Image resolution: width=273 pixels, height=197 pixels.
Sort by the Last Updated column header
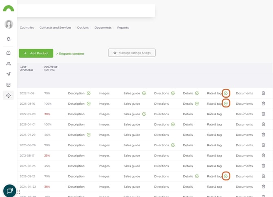[x=26, y=69]
